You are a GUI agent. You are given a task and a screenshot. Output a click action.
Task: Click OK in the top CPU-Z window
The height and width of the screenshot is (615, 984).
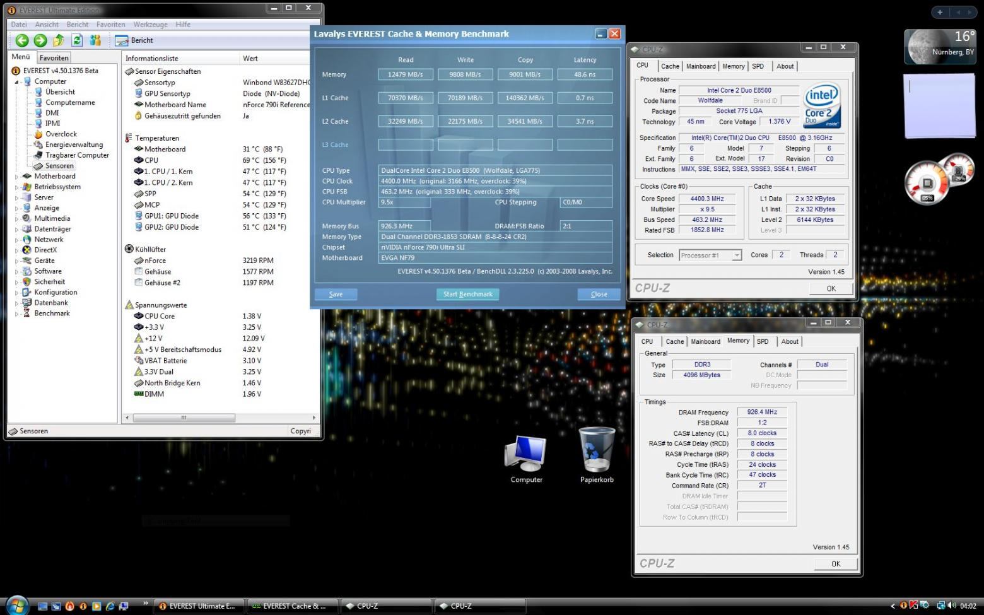coord(831,288)
